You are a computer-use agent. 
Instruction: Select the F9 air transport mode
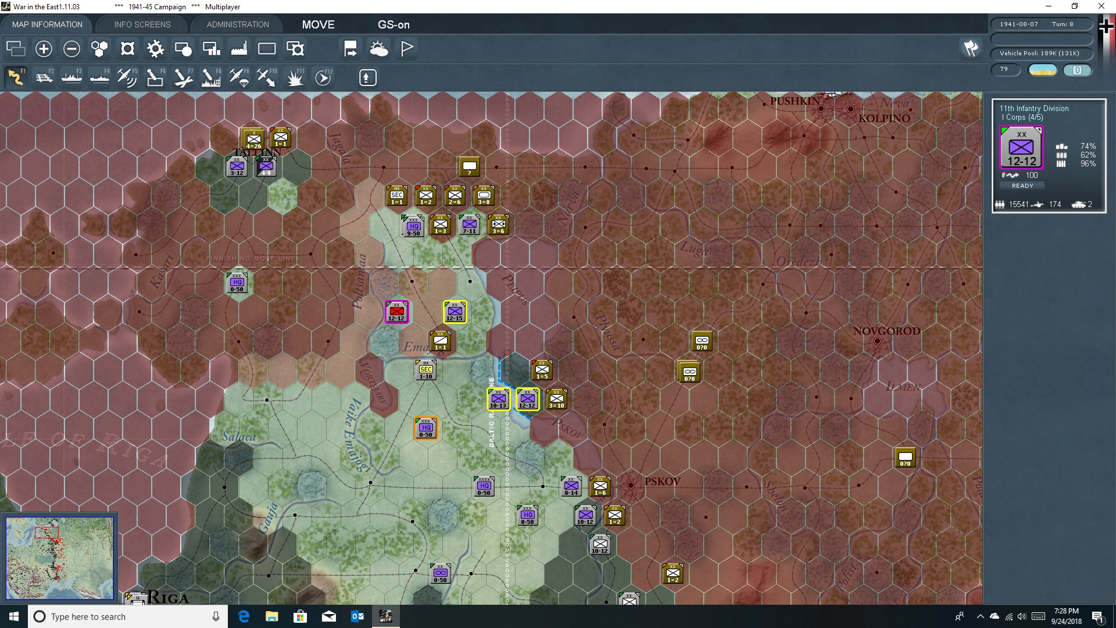tap(239, 77)
